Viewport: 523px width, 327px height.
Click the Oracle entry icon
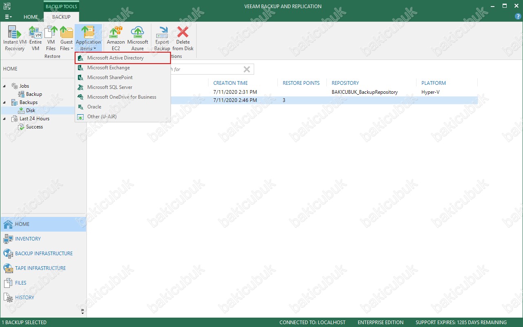click(80, 107)
